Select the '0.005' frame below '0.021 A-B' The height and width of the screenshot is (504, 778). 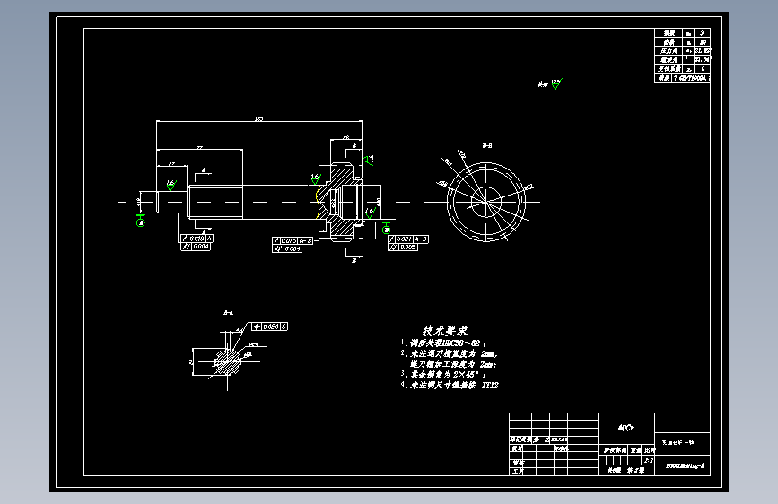point(402,247)
